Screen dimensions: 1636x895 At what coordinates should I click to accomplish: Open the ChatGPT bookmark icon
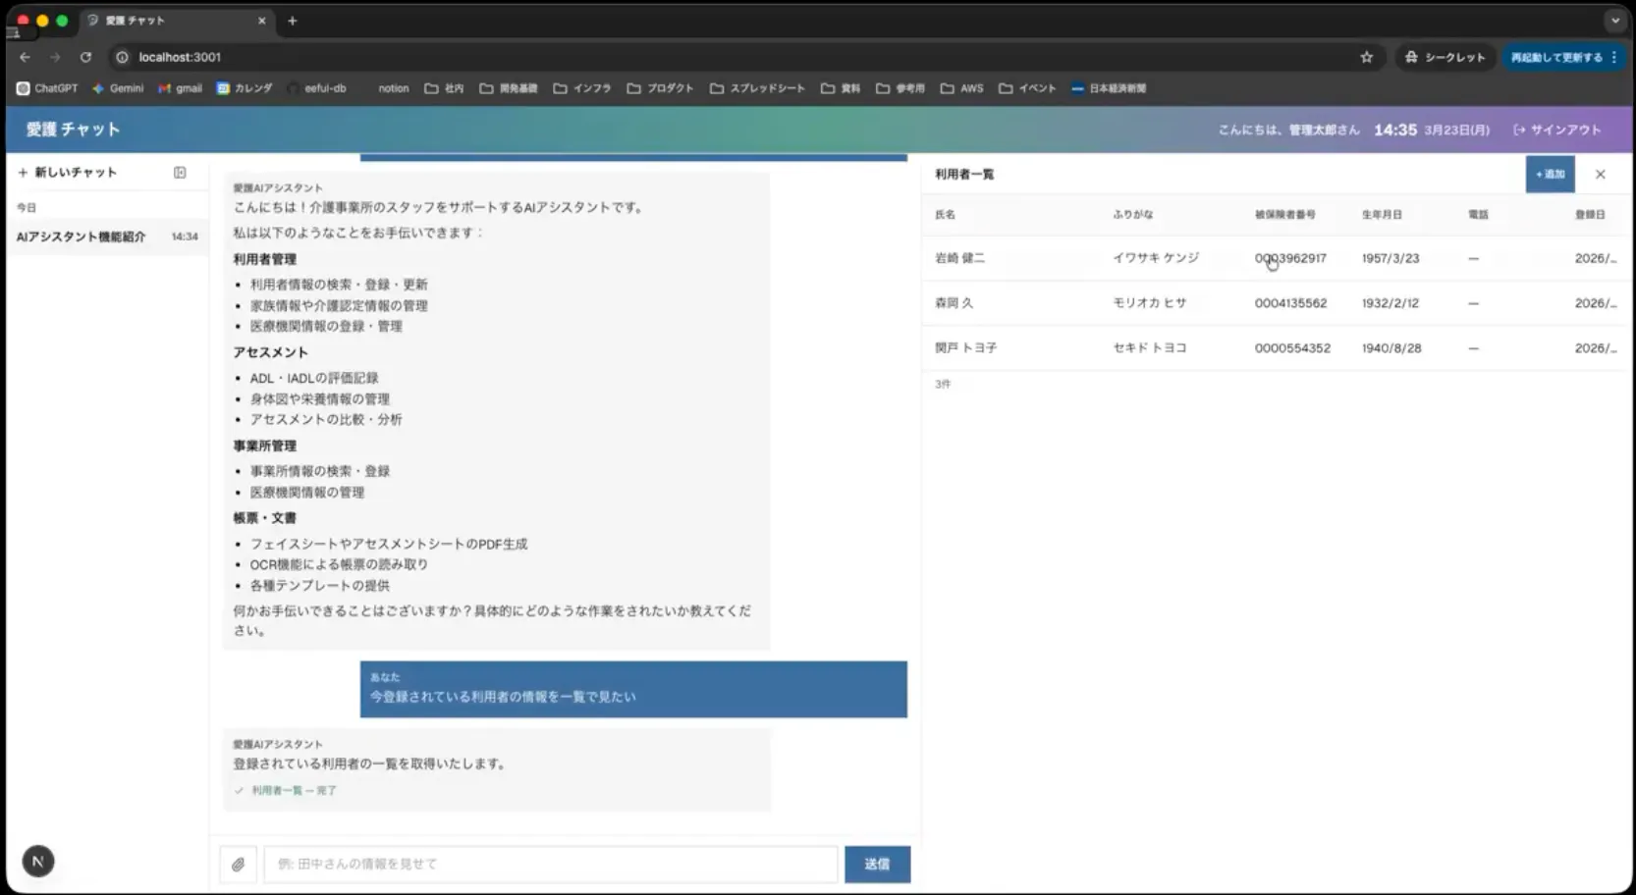point(23,88)
